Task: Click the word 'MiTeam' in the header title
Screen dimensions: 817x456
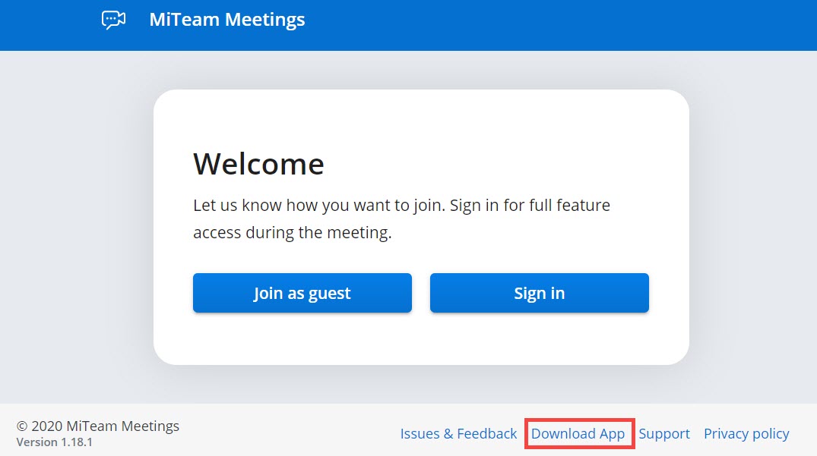Action: click(x=186, y=20)
